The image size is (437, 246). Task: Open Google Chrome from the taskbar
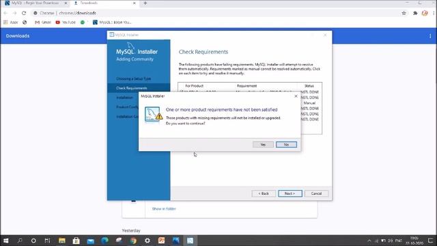click(133, 241)
